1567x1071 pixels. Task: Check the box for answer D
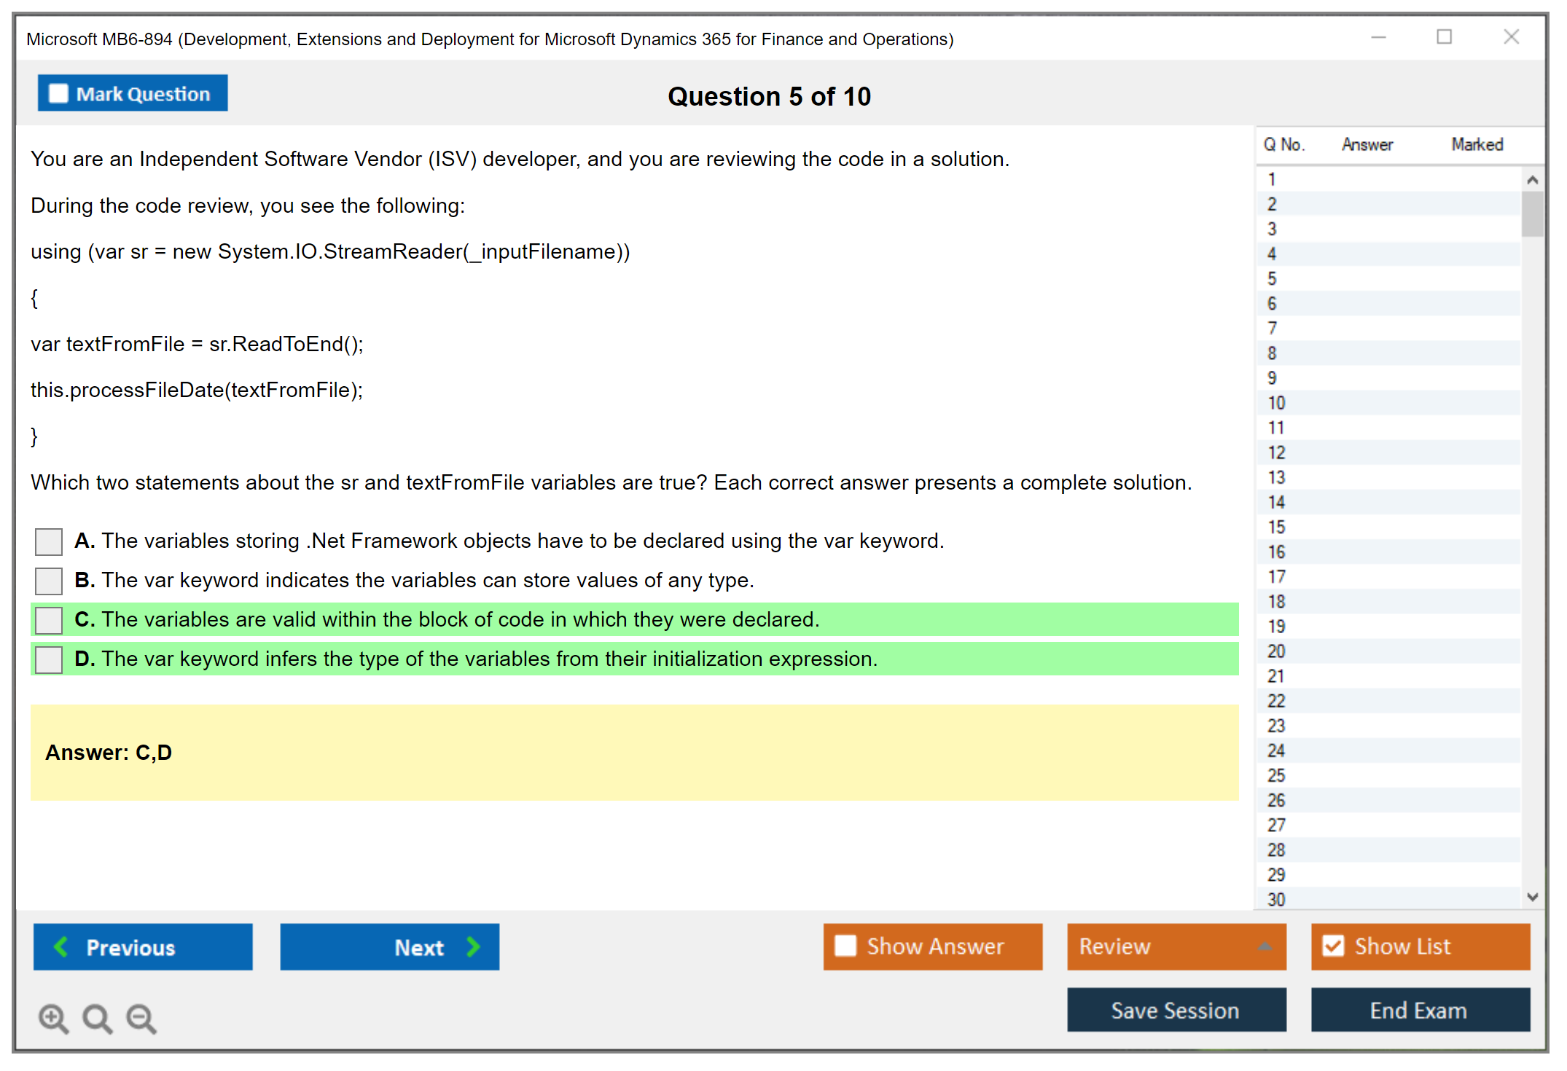(49, 659)
